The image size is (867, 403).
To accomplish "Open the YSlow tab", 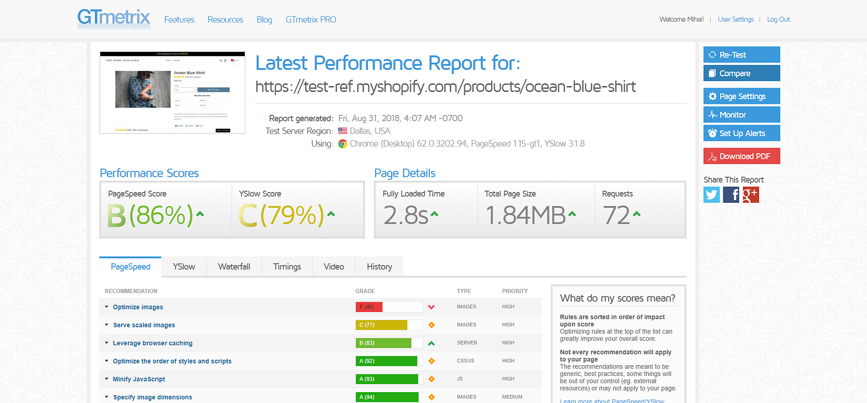I will [184, 267].
